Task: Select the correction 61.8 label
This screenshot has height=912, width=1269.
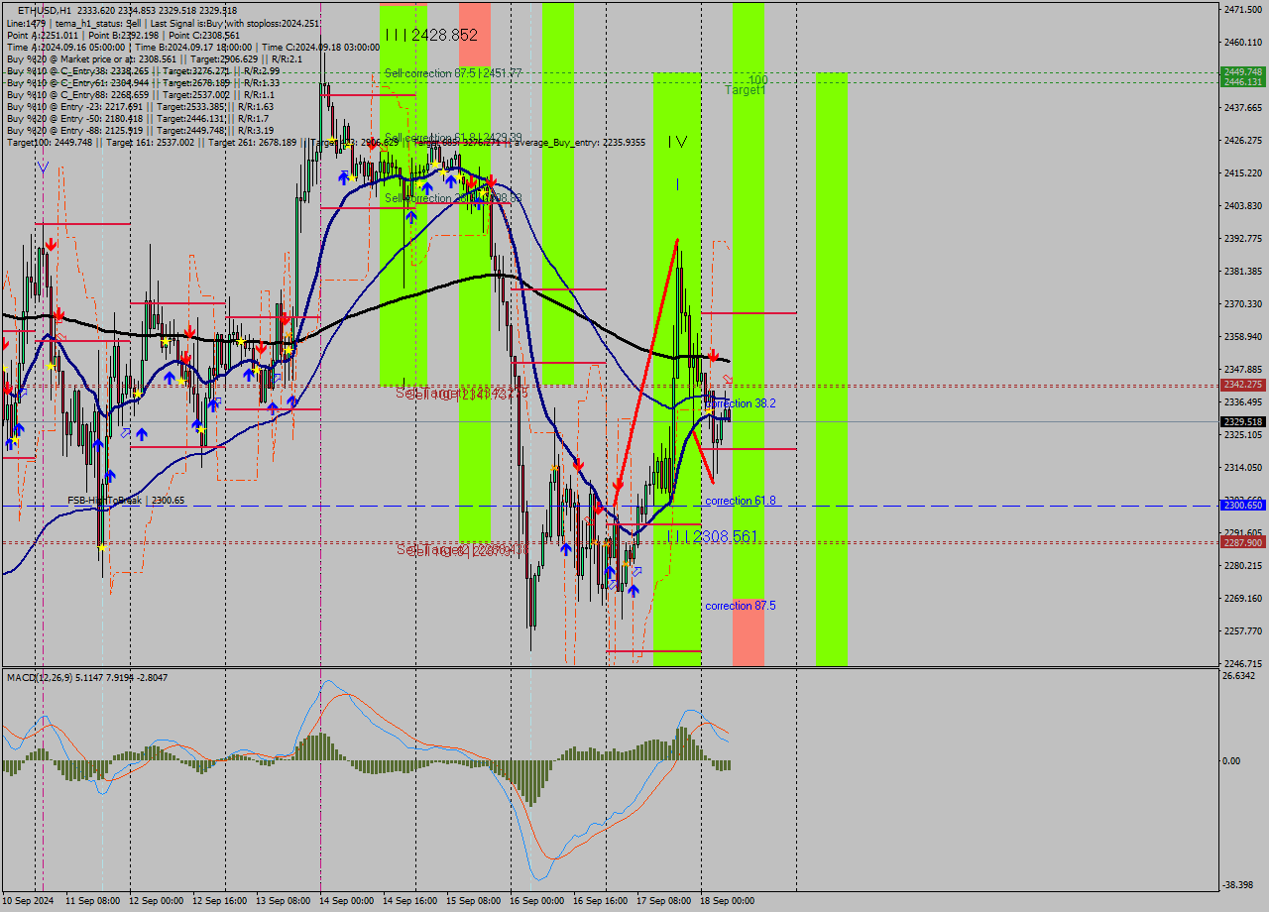Action: click(740, 501)
